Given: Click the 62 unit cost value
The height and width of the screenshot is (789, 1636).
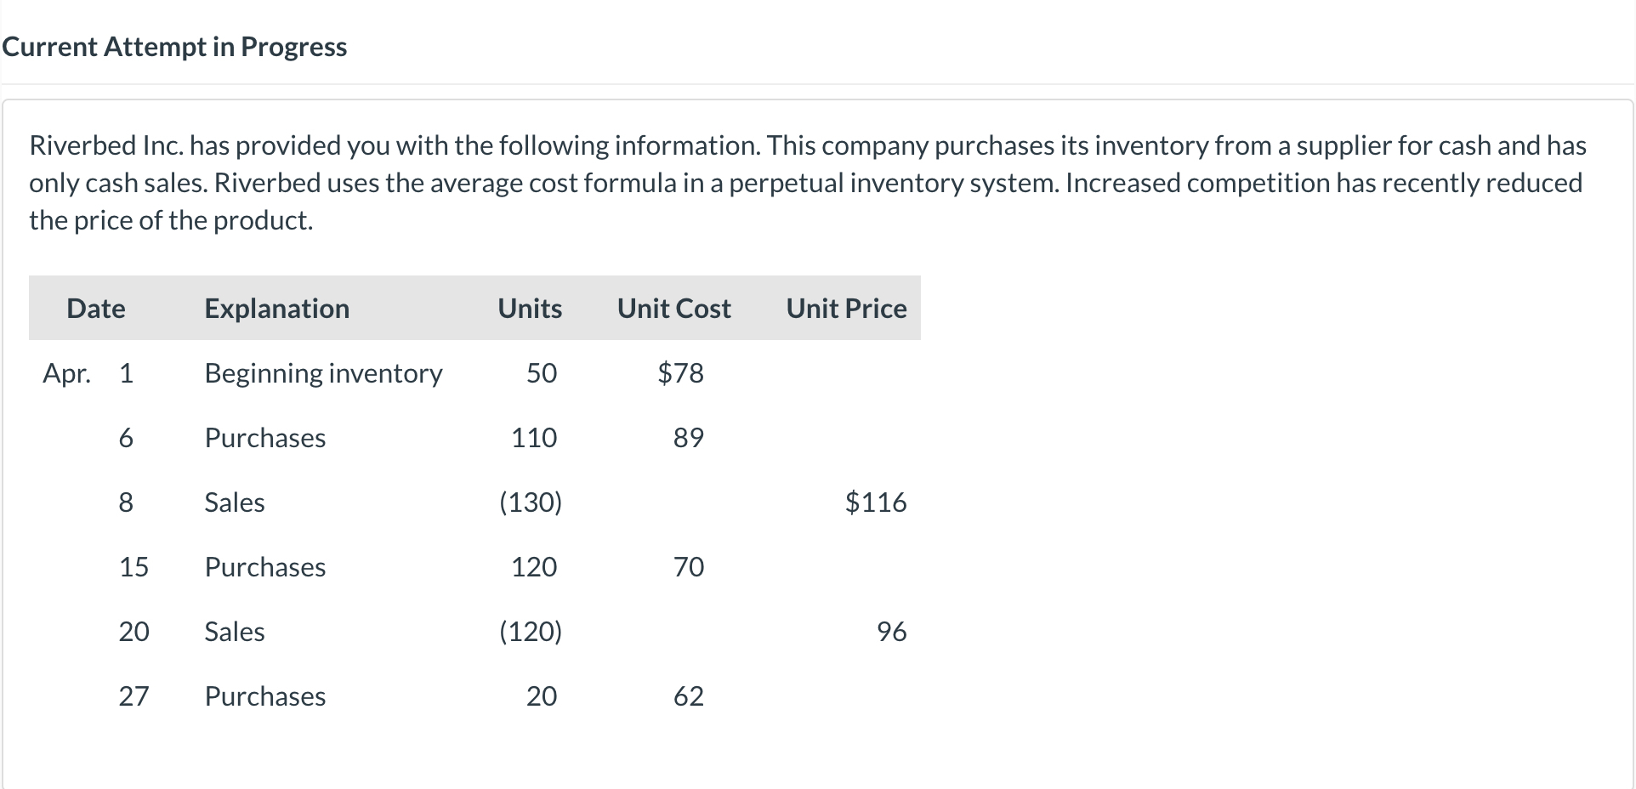Looking at the screenshot, I should point(688,696).
